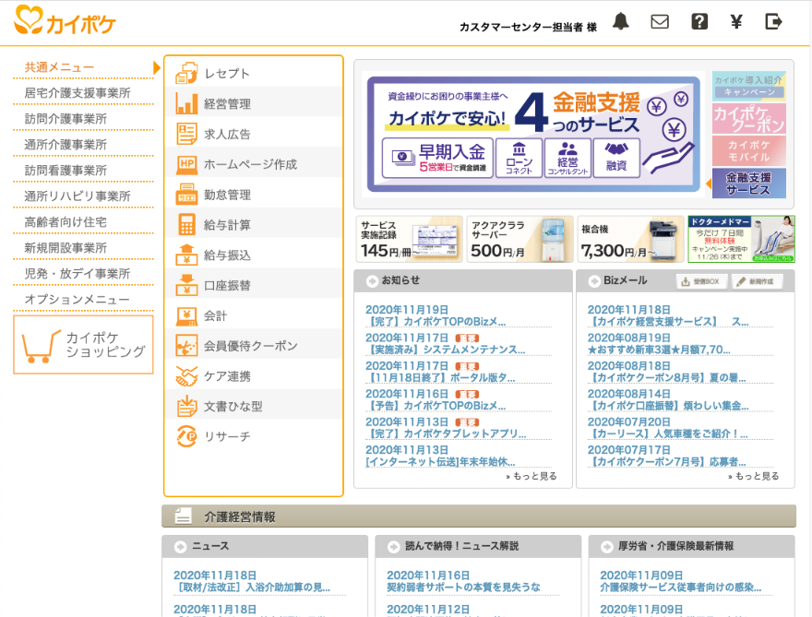812x617 pixels.
Task: Click the サービス実施記録 145円 ad
Action: [x=409, y=239]
